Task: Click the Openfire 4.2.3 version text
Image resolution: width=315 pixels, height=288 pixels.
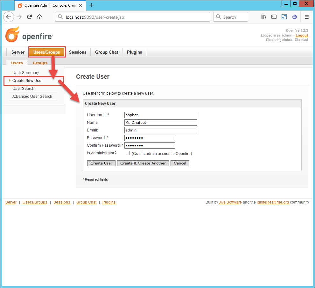Action: [297, 30]
